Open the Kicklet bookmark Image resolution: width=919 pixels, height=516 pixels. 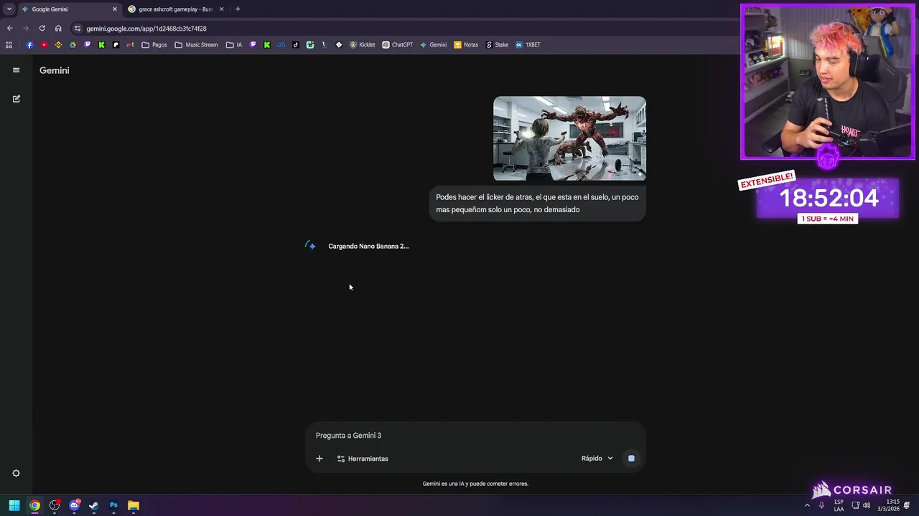[362, 44]
